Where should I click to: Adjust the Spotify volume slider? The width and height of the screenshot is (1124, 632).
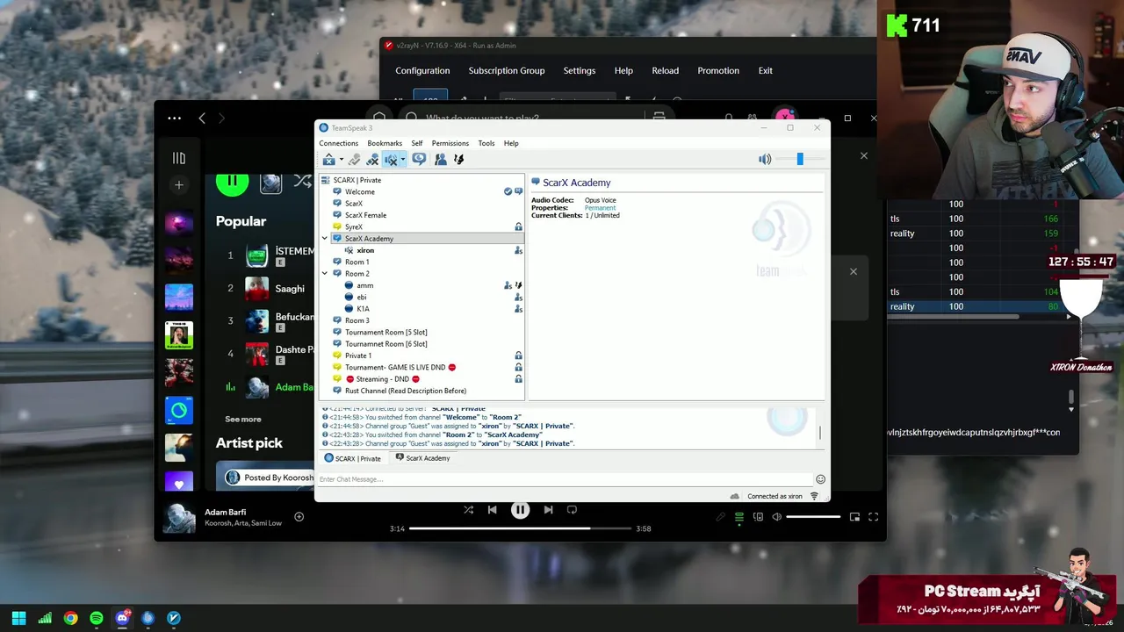tap(812, 517)
